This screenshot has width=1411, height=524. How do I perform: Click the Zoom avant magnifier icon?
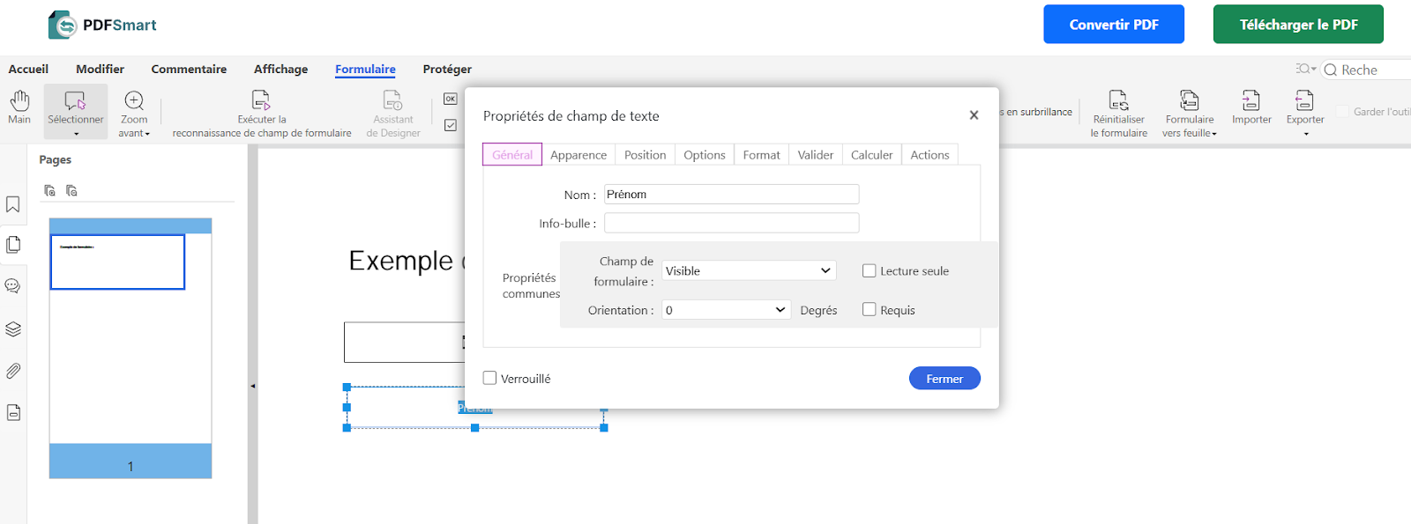coord(134,100)
